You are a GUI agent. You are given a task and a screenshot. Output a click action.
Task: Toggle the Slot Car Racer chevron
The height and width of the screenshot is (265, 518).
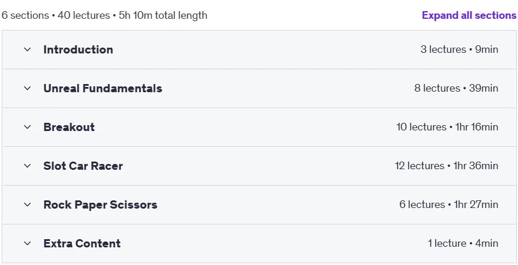tap(28, 166)
